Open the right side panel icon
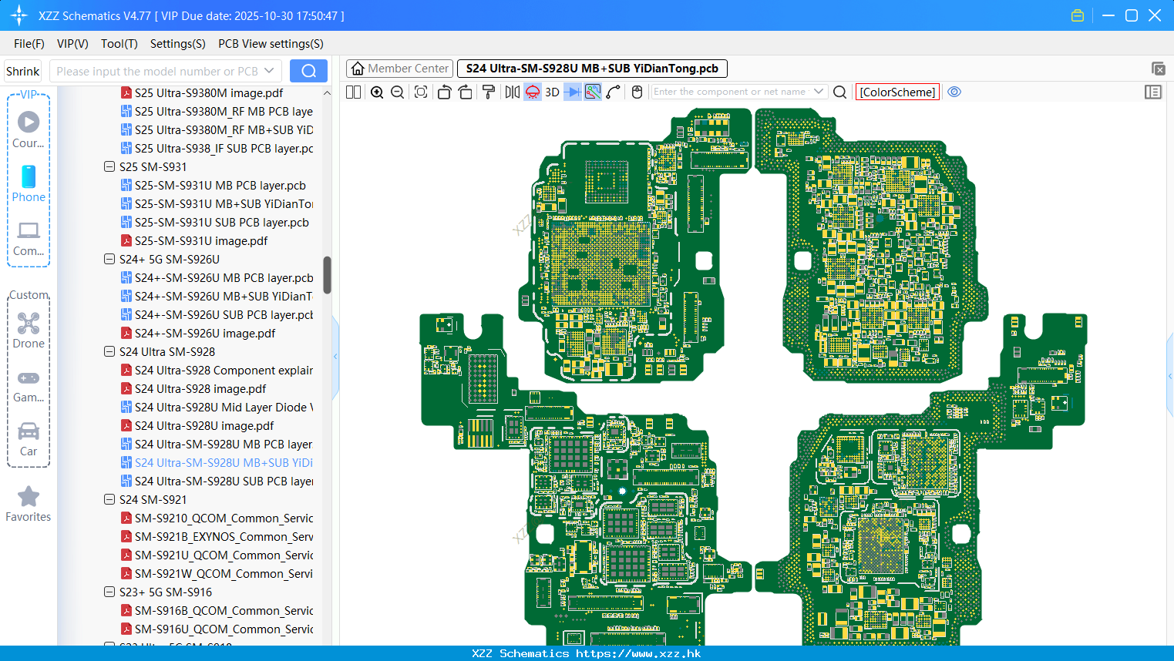This screenshot has width=1174, height=661. pos(1153,92)
